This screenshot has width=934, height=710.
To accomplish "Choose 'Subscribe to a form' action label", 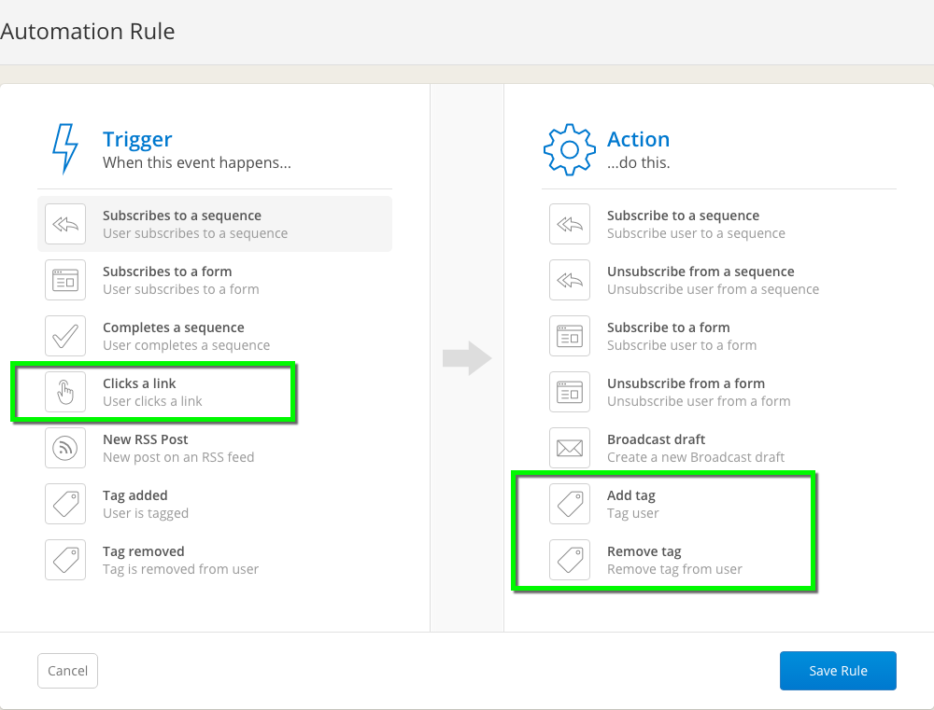I will 669,327.
